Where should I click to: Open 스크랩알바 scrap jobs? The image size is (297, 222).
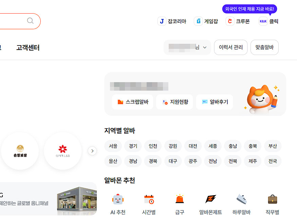click(133, 102)
